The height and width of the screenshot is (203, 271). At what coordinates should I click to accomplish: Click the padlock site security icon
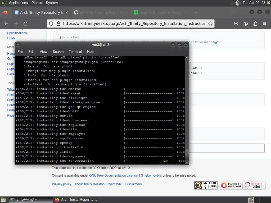[x=58, y=24]
